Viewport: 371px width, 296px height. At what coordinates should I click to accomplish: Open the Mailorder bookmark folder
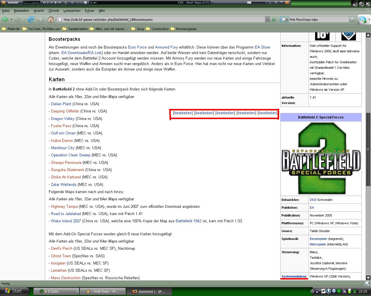tap(11, 29)
